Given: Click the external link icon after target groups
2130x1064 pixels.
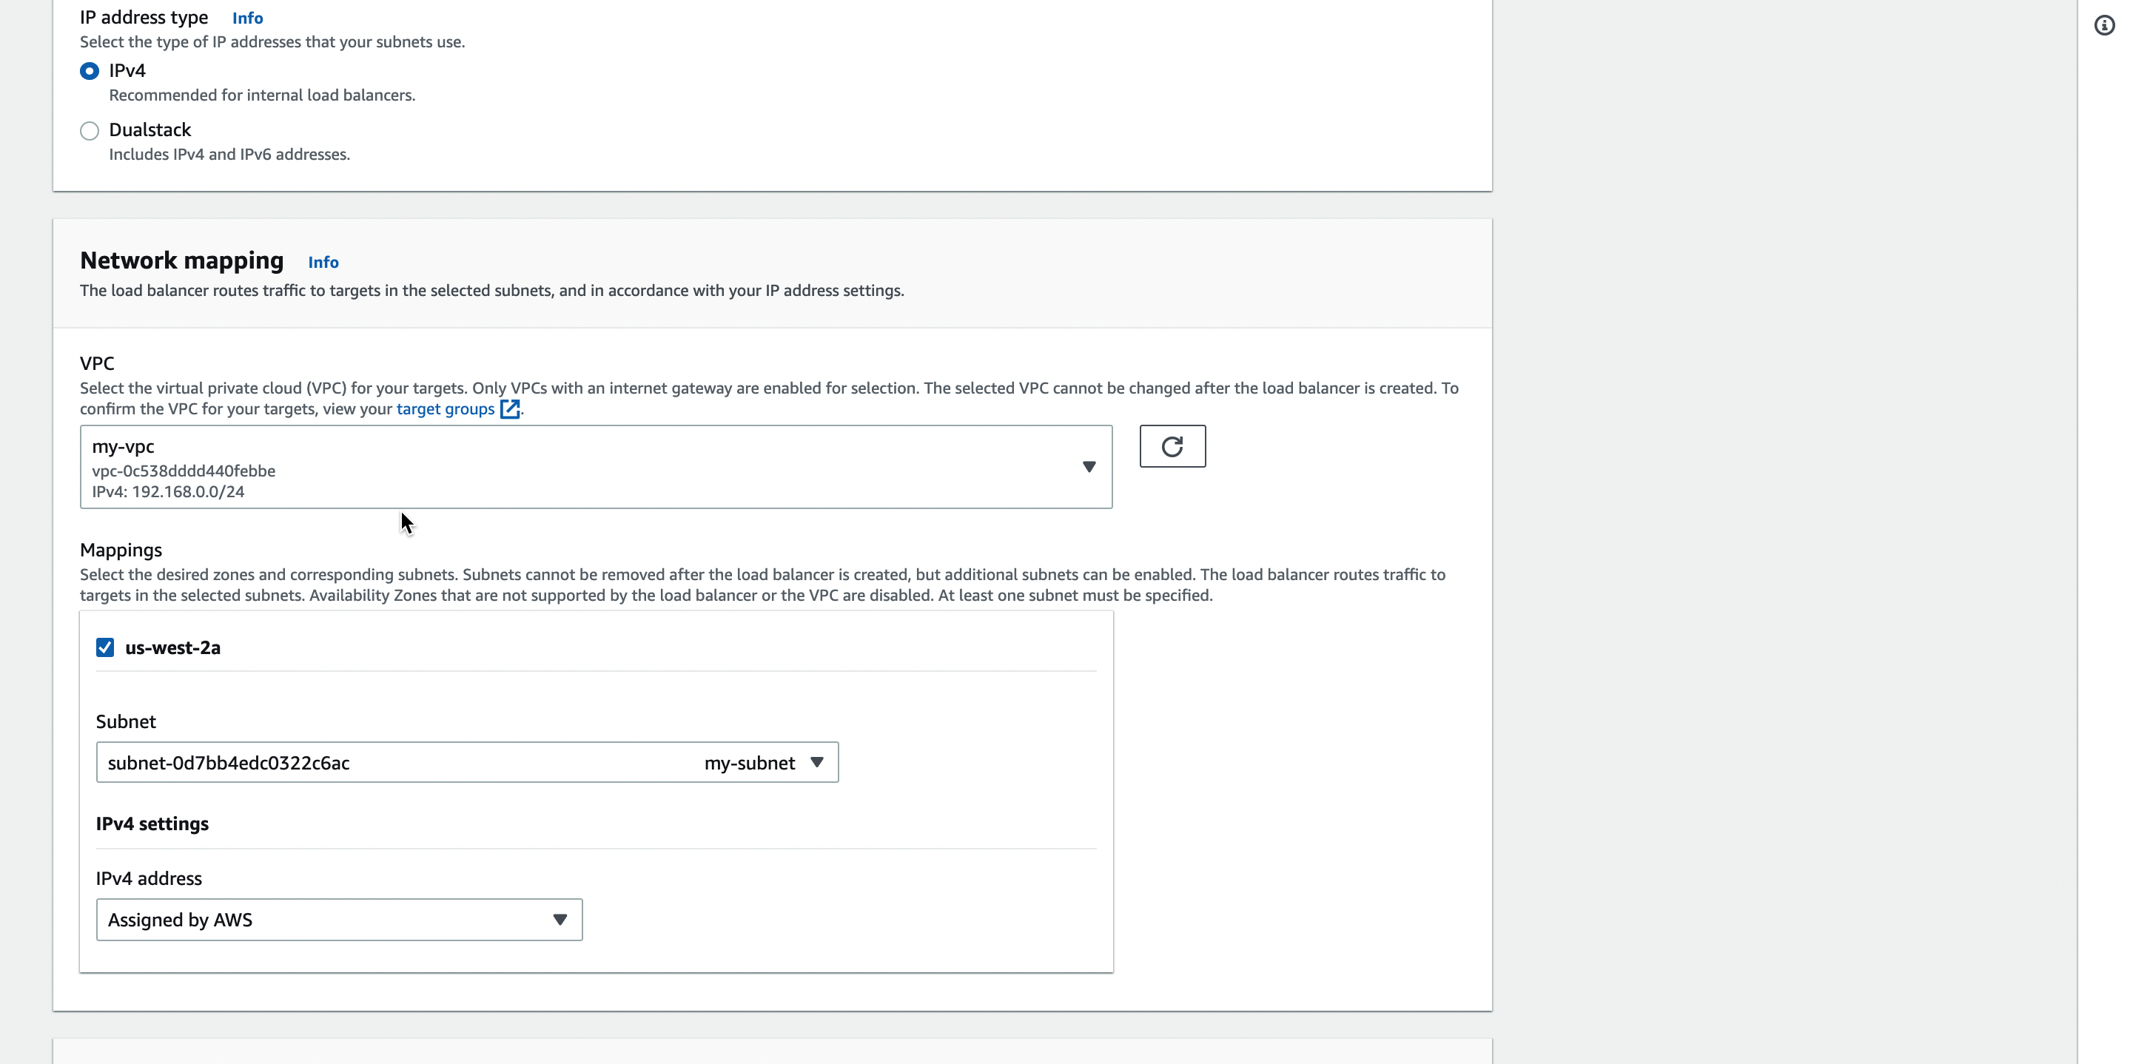Looking at the screenshot, I should point(510,409).
